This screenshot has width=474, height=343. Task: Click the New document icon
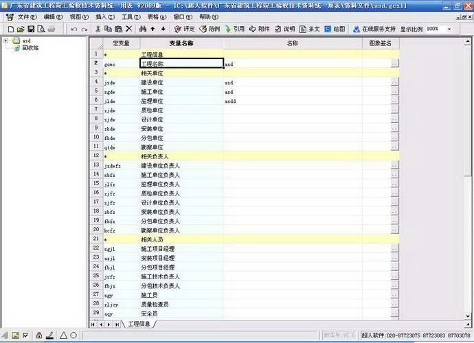(x=11, y=29)
